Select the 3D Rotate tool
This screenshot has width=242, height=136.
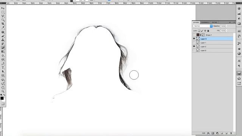click(3, 80)
